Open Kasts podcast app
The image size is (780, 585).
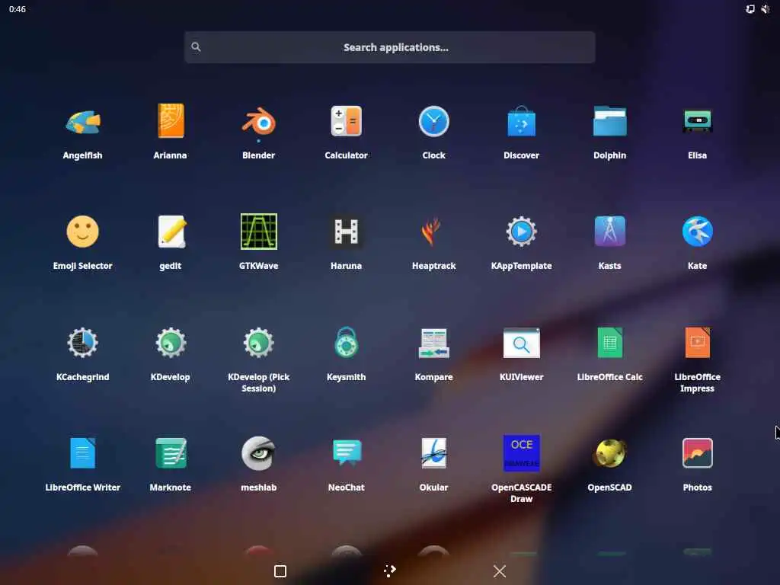(x=610, y=232)
